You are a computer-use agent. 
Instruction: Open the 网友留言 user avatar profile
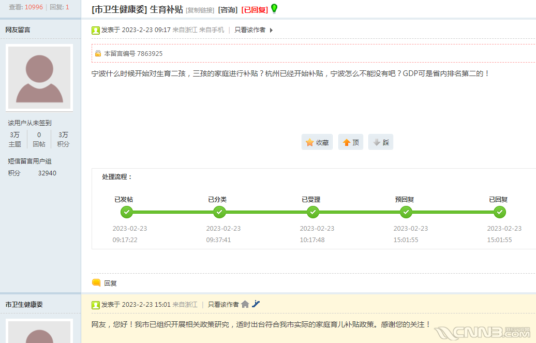pyautogui.click(x=39, y=78)
